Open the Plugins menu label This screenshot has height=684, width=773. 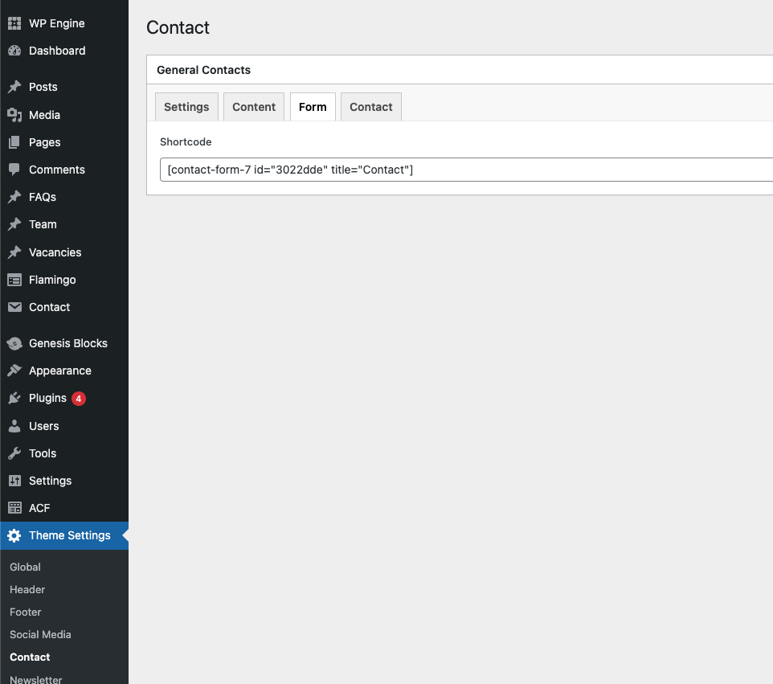(x=48, y=398)
